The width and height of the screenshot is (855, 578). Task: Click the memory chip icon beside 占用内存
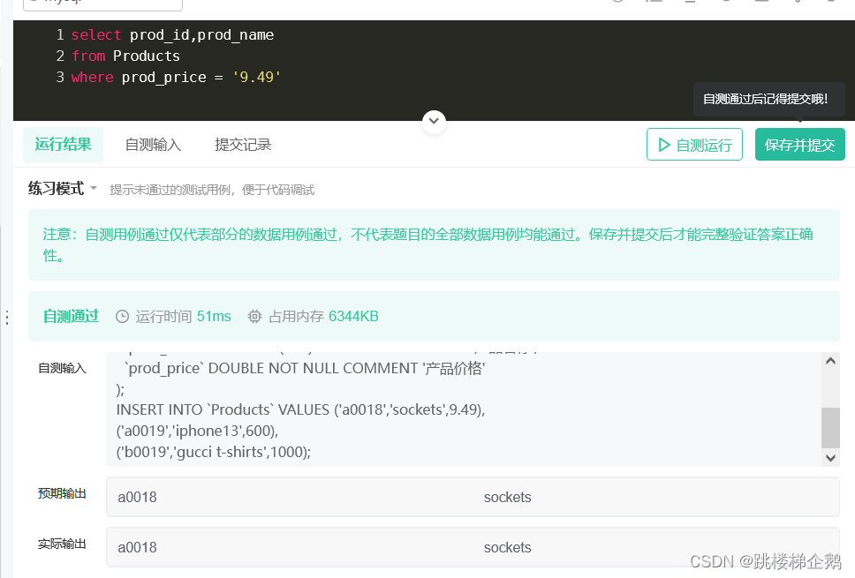(x=254, y=316)
